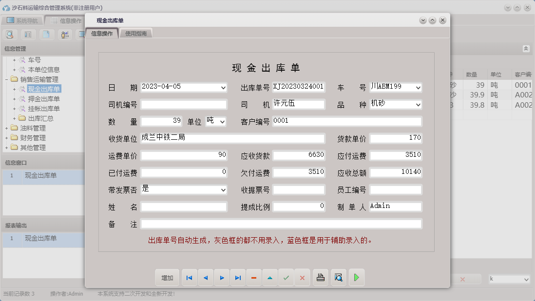This screenshot has height=301, width=535.
Task: Open the 车号 vehicle dropdown
Action: (x=418, y=88)
